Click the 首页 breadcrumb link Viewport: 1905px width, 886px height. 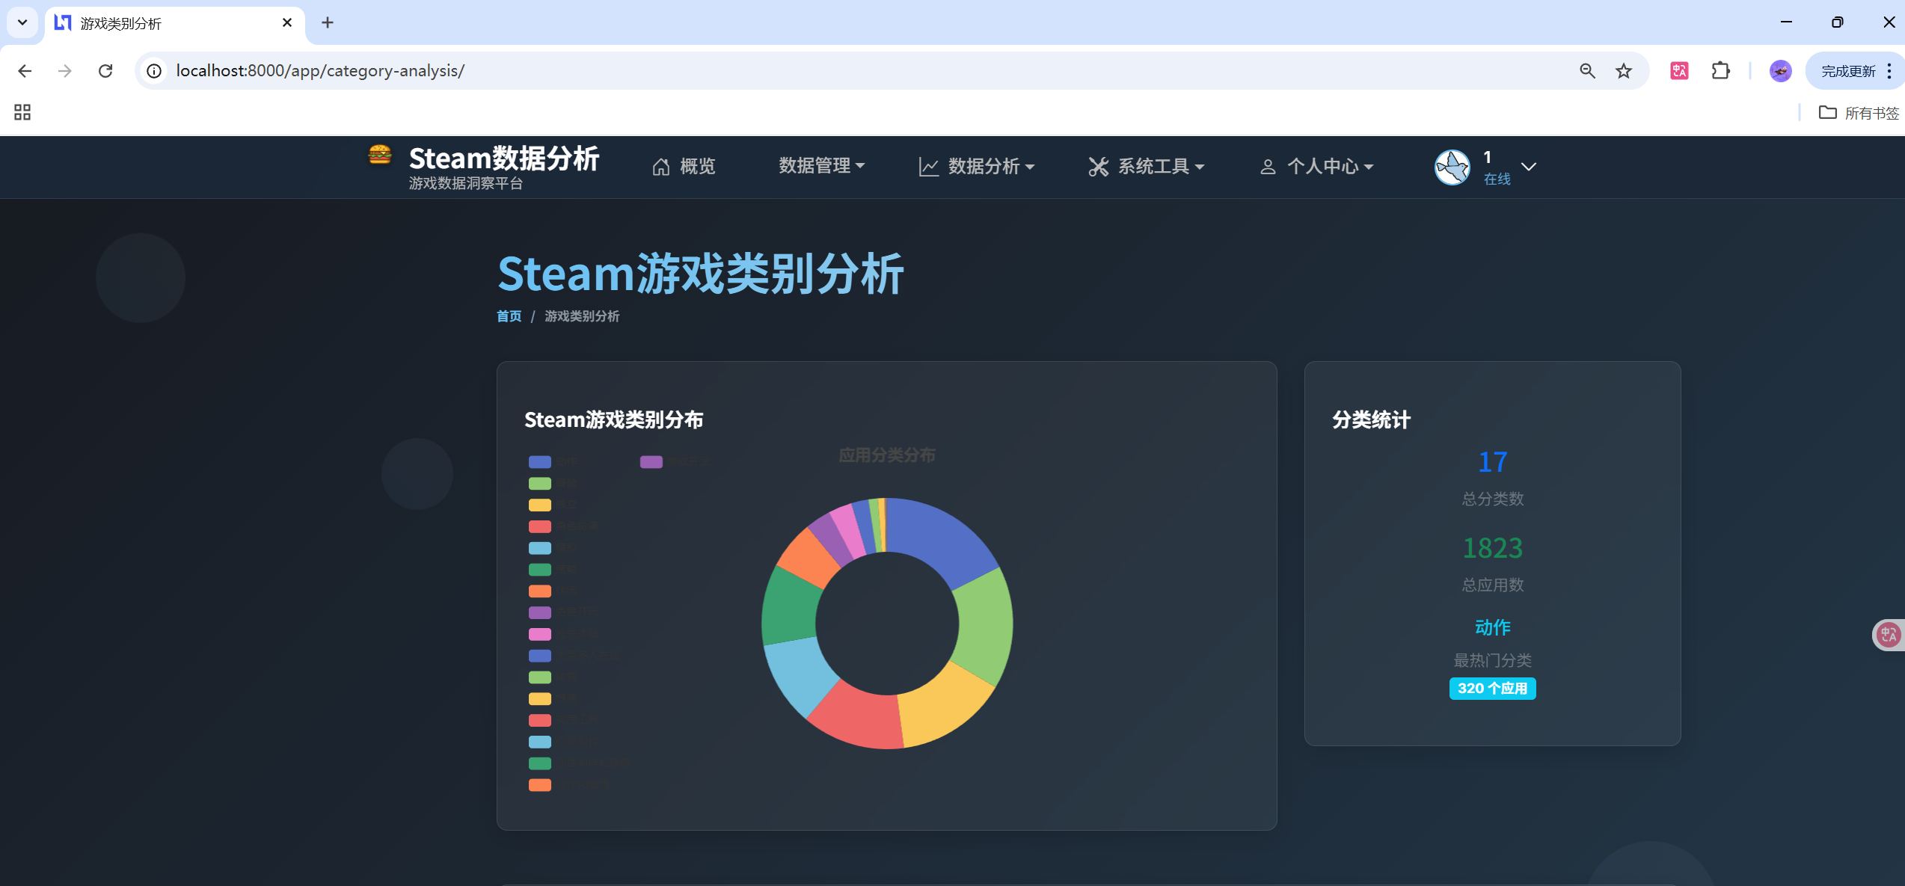click(509, 316)
